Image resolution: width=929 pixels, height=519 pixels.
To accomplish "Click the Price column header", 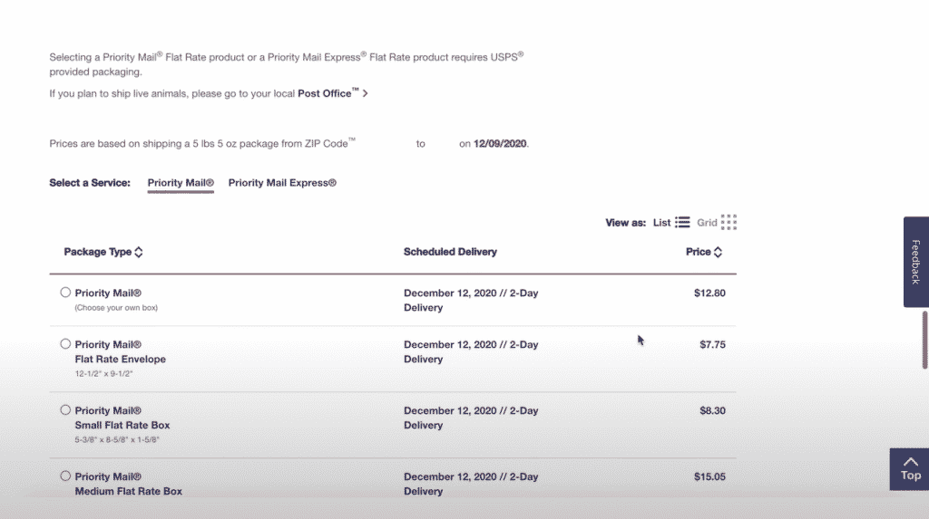I will [698, 252].
